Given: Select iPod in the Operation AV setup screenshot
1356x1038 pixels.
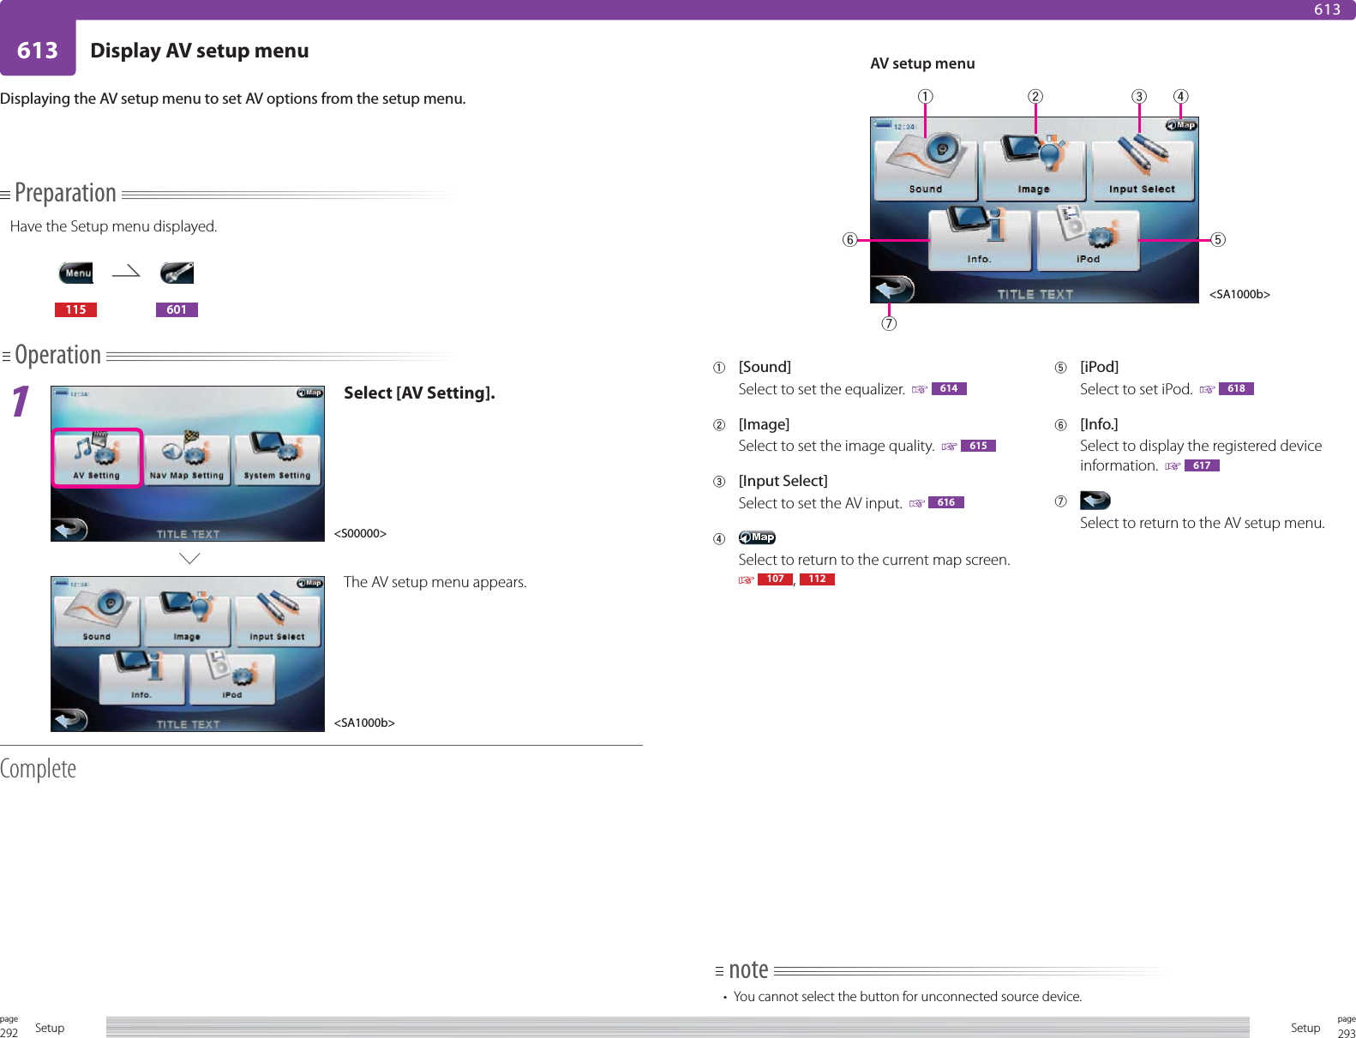Looking at the screenshot, I should (x=232, y=678).
